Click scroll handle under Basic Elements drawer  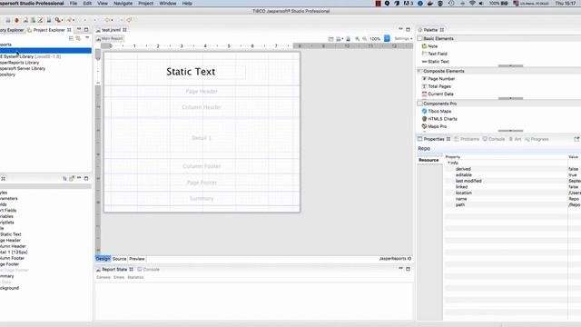pyautogui.click(x=510, y=66)
